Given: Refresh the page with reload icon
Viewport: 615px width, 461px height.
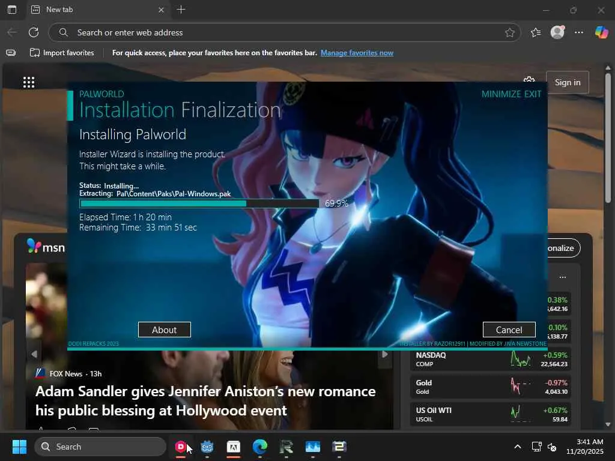Looking at the screenshot, I should [x=34, y=32].
